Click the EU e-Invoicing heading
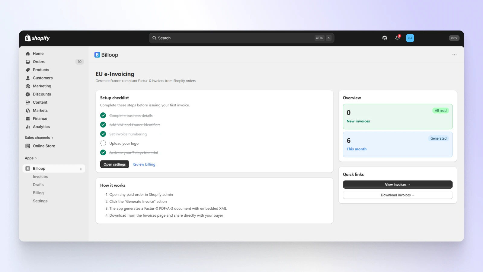Screen dimensions: 483x272 coord(115,74)
